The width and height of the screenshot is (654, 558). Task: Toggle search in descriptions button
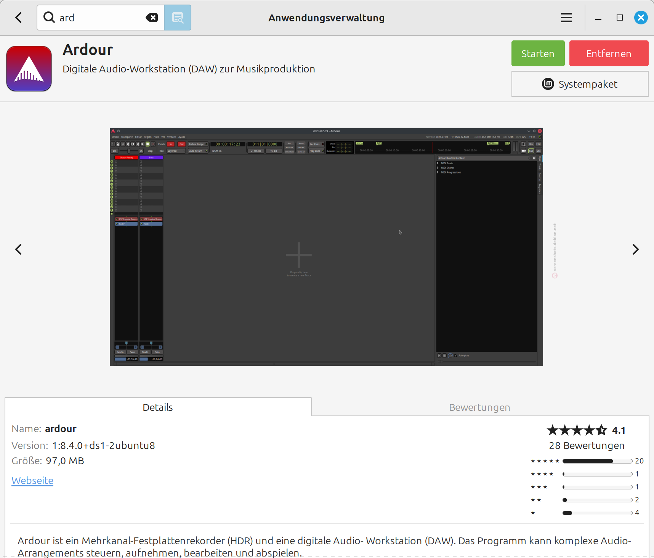pos(178,18)
